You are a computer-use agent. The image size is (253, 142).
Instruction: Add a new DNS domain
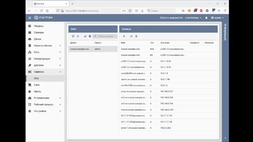click(78, 36)
